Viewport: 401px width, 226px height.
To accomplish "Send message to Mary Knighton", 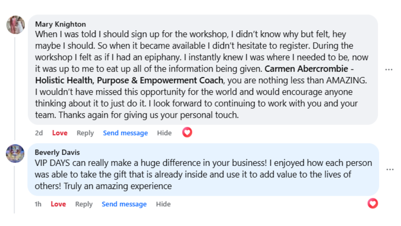I will tap(125, 133).
